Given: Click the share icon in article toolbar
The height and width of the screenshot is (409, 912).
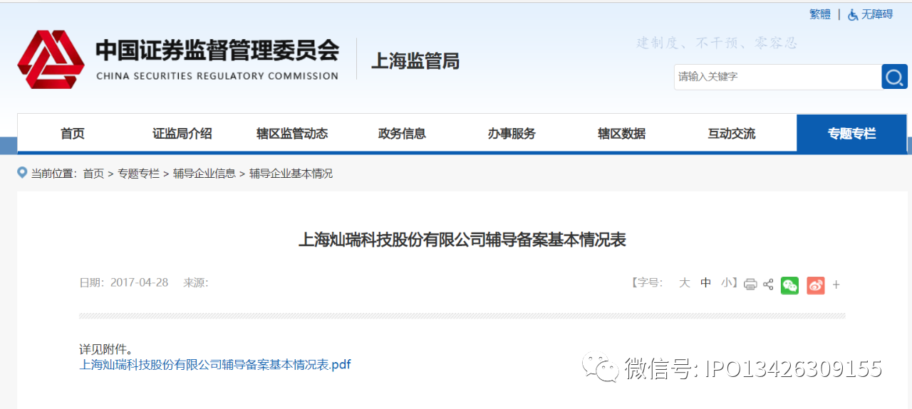Looking at the screenshot, I should [768, 285].
